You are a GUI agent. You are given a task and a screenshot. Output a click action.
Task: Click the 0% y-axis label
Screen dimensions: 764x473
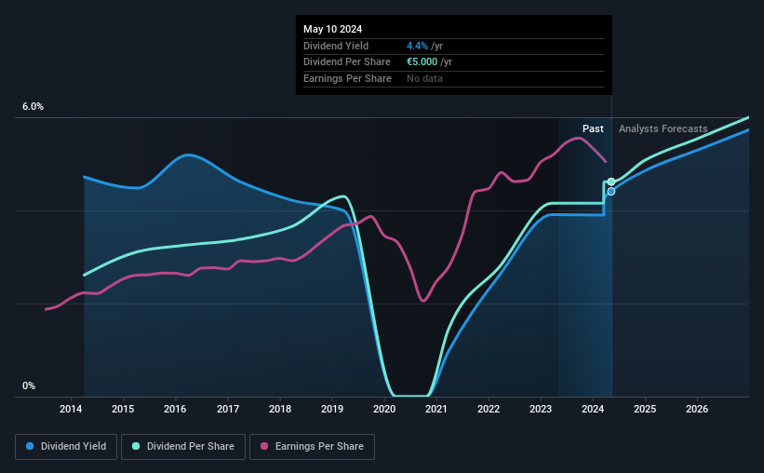(29, 385)
